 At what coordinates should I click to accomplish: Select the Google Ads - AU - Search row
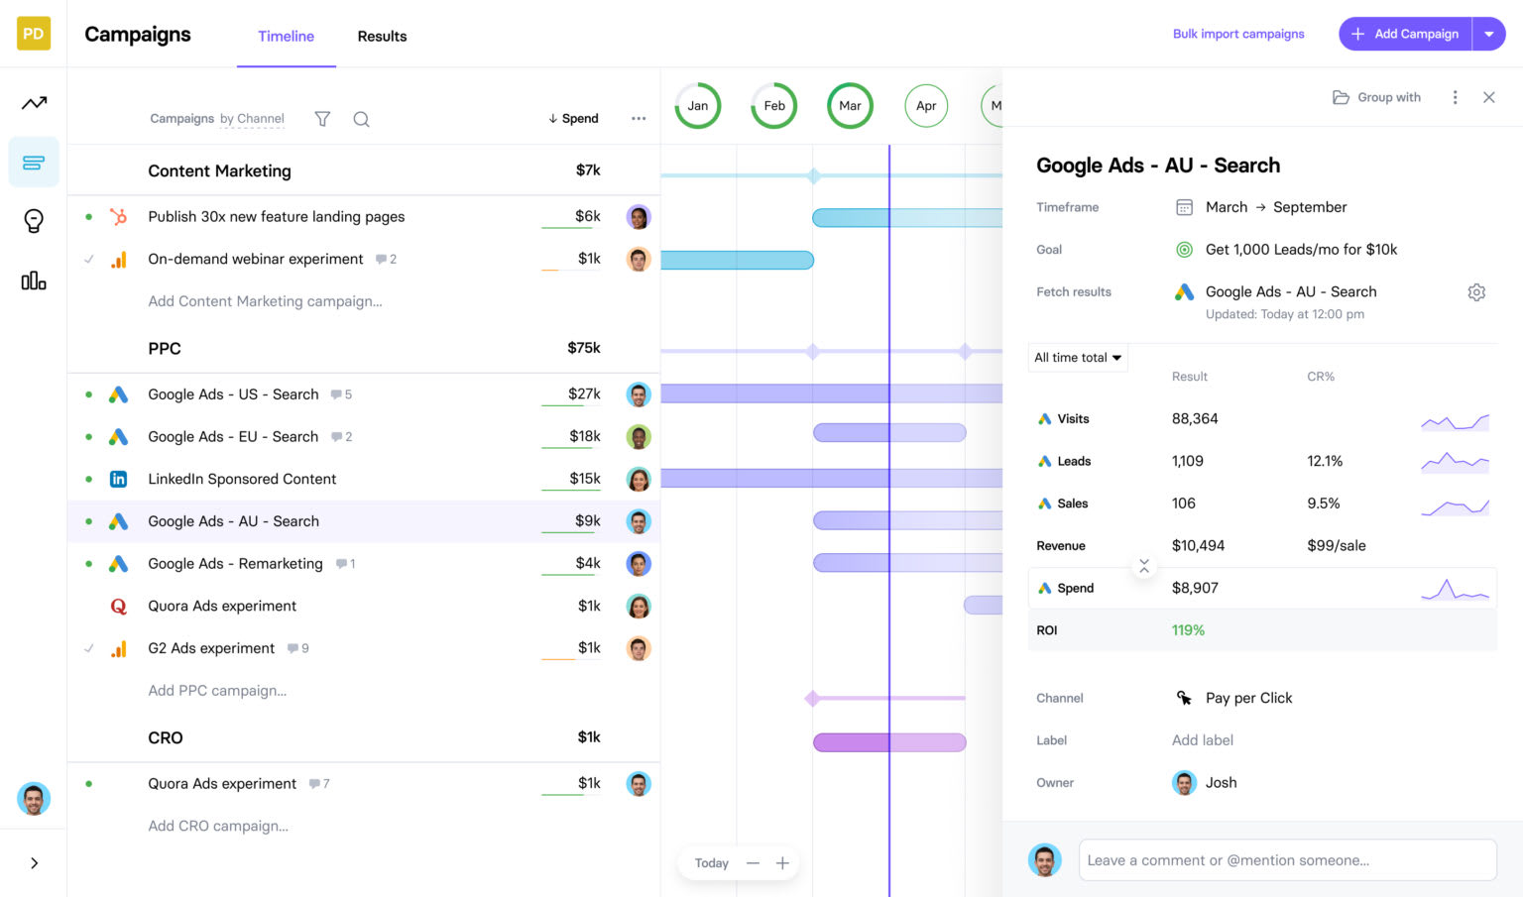coord(363,521)
